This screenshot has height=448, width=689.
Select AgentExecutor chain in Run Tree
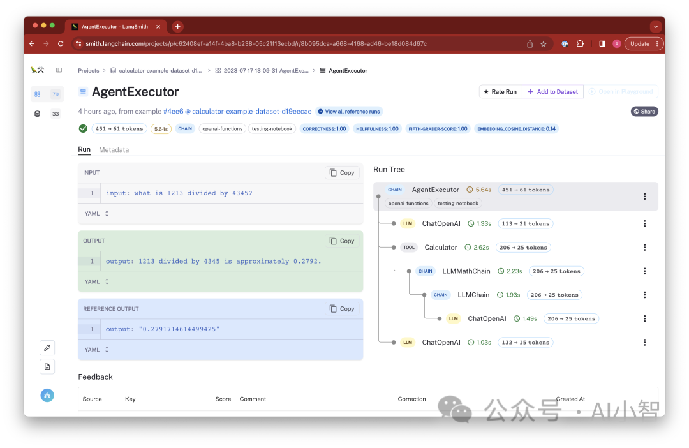click(515, 196)
